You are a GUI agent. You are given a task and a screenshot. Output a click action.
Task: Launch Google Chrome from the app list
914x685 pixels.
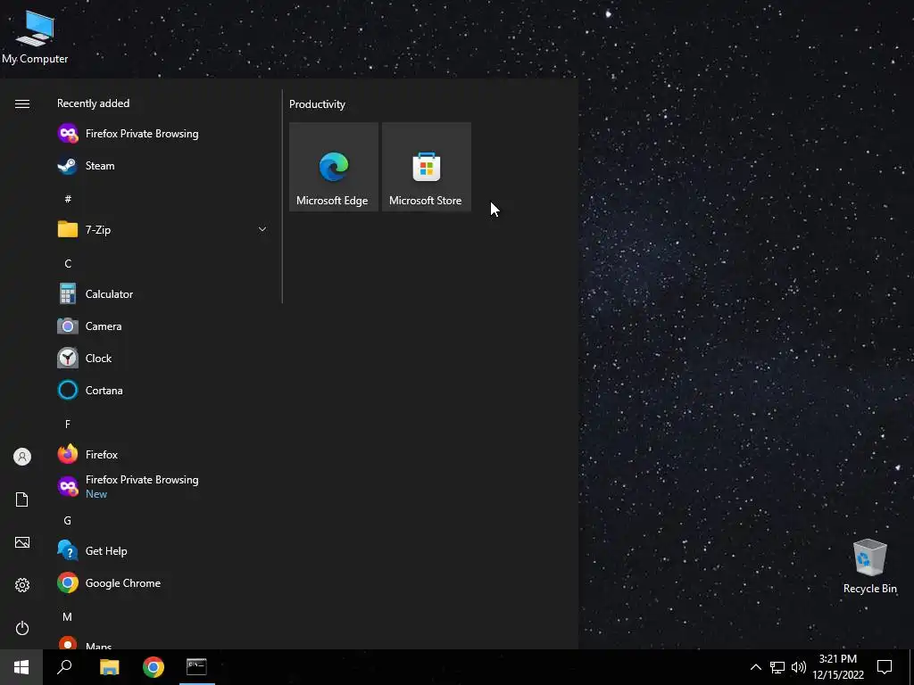(x=162, y=583)
